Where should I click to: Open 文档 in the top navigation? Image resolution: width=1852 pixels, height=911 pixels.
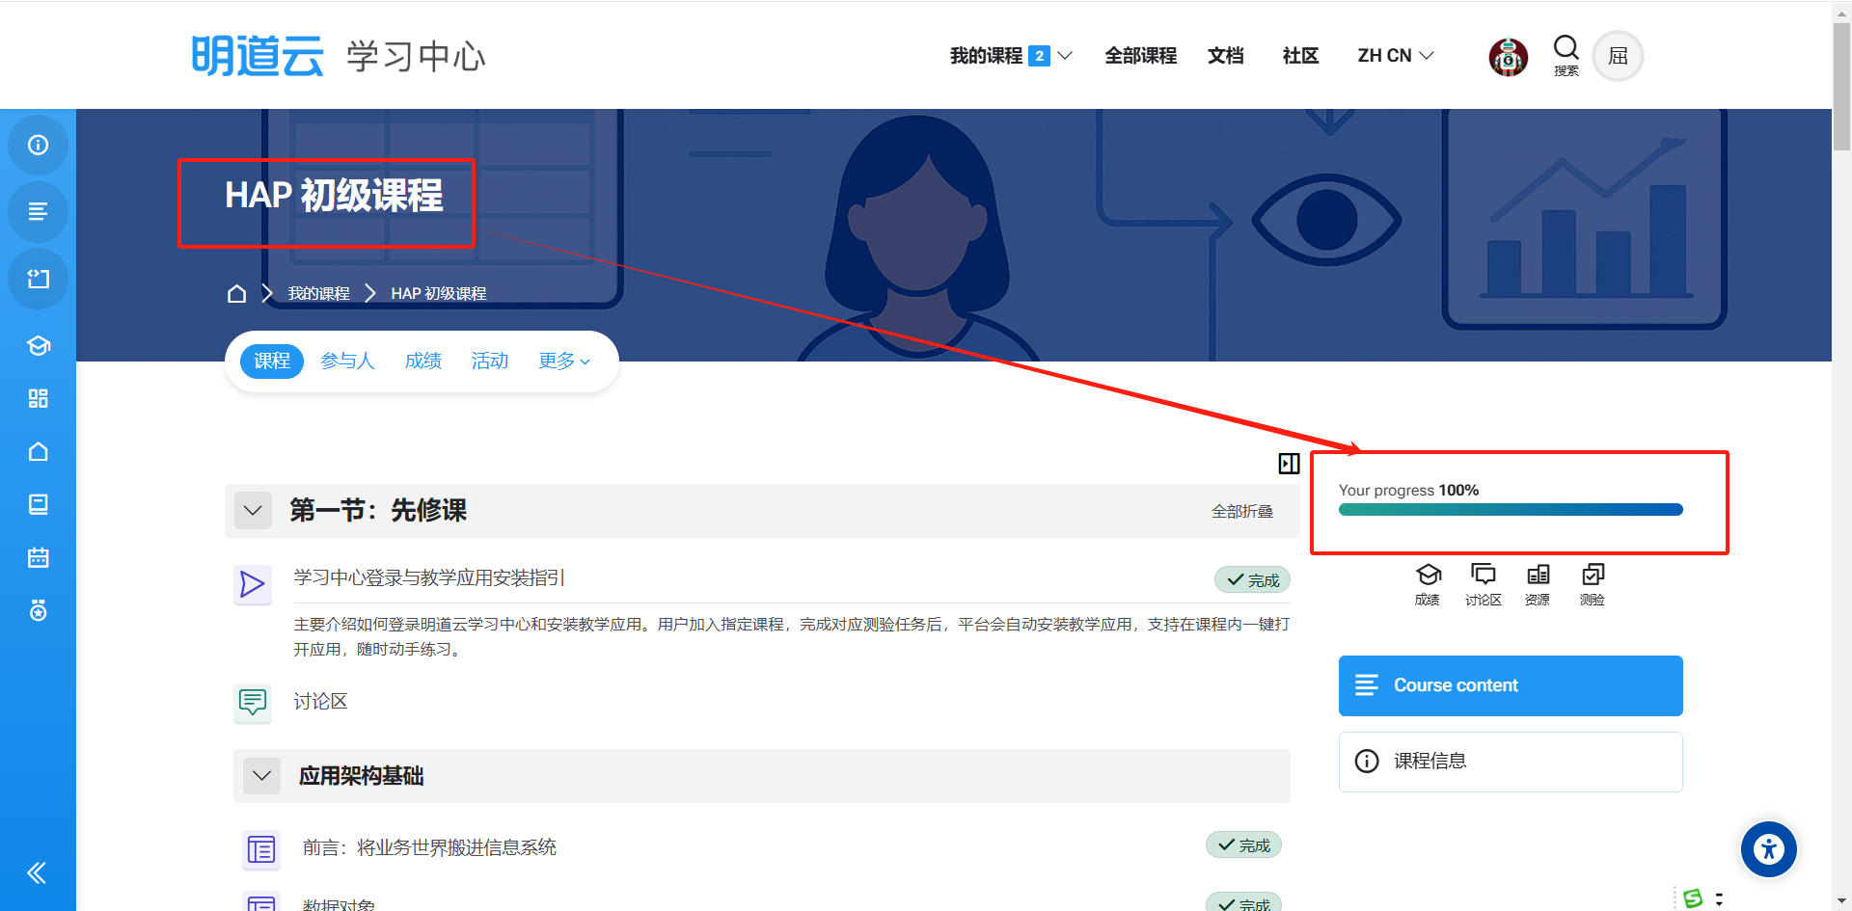pyautogui.click(x=1225, y=56)
